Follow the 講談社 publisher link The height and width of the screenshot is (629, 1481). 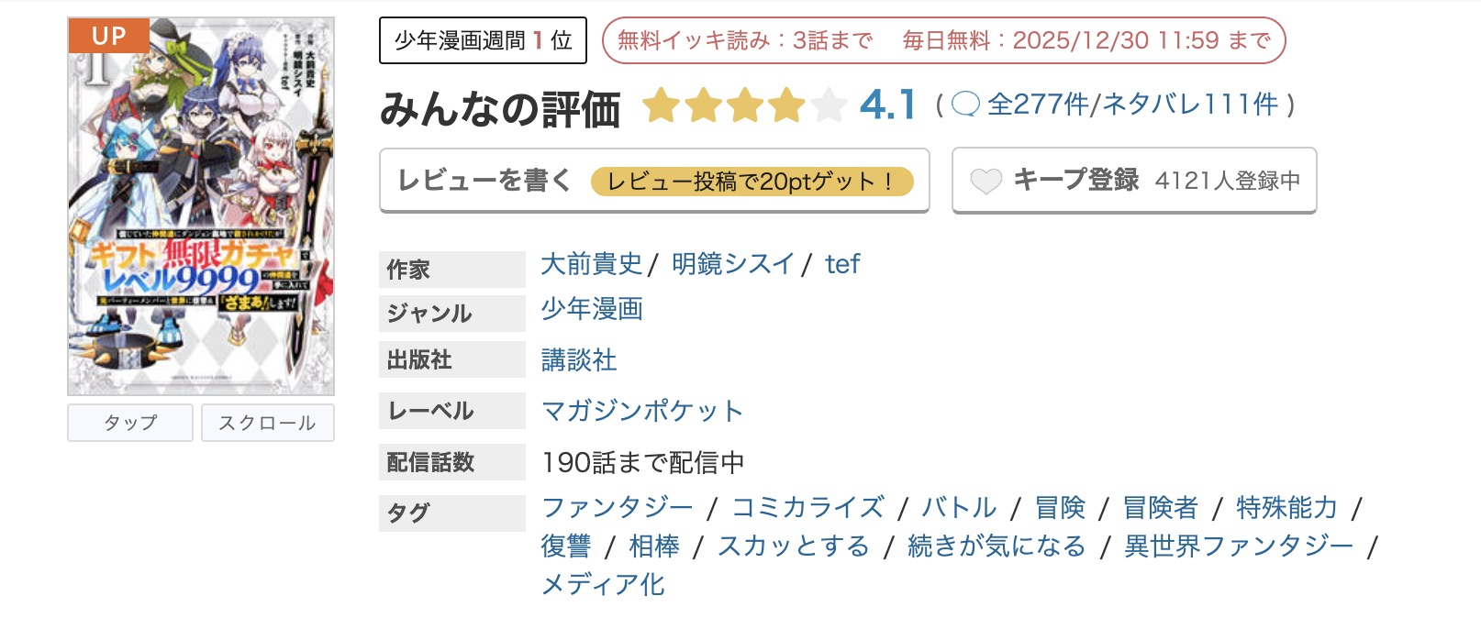pyautogui.click(x=578, y=361)
